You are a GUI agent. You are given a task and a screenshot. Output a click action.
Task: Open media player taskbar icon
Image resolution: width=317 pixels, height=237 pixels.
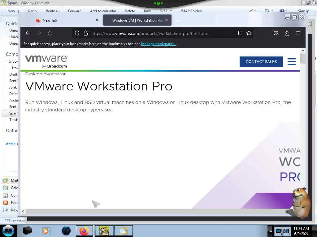pyautogui.click(x=46, y=231)
